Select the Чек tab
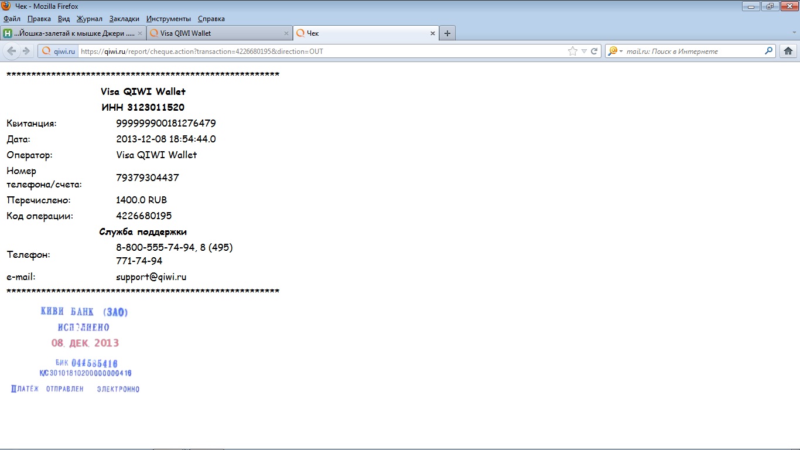Image resolution: width=800 pixels, height=450 pixels. (365, 33)
